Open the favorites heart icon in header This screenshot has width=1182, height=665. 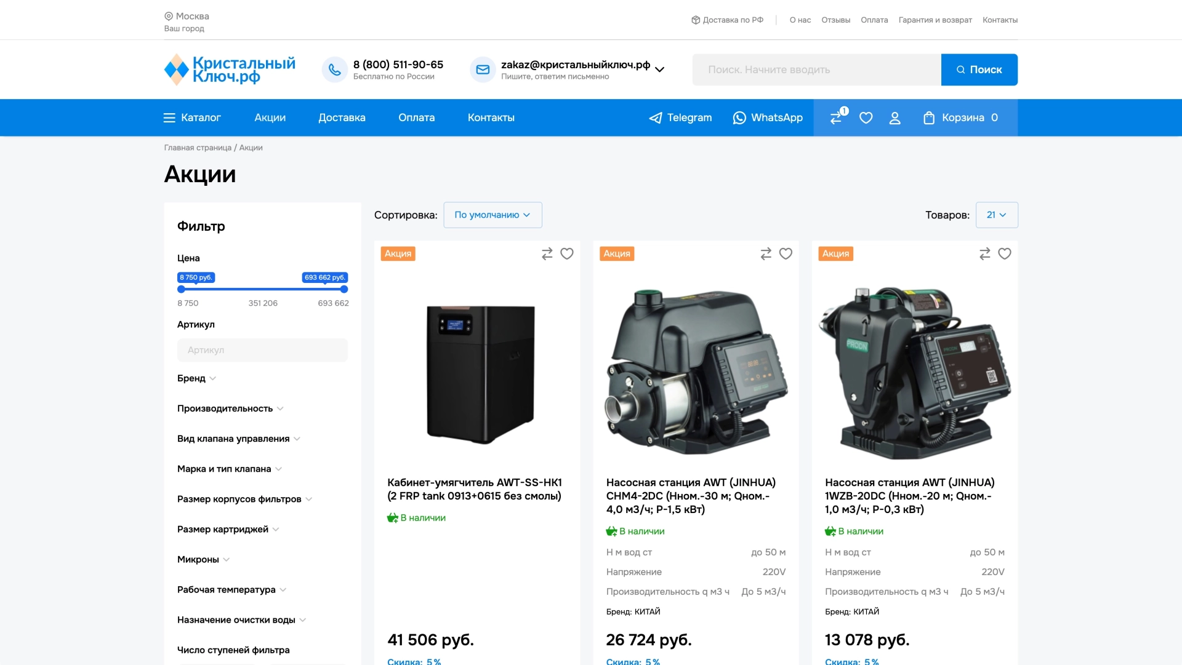coord(866,117)
